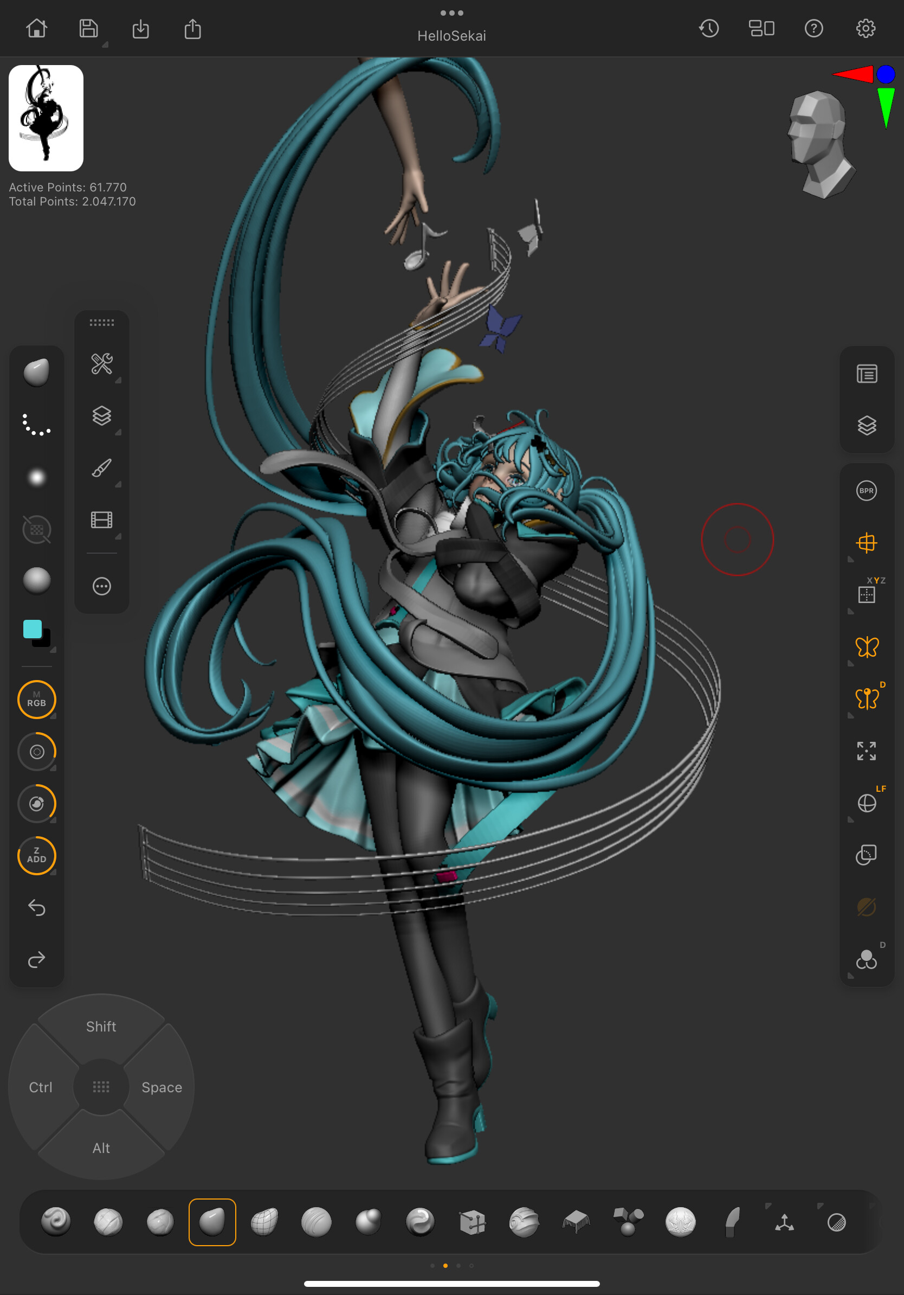Toggle dynamic symmetry butterfly marked D
Image resolution: width=904 pixels, height=1295 pixels.
(868, 698)
